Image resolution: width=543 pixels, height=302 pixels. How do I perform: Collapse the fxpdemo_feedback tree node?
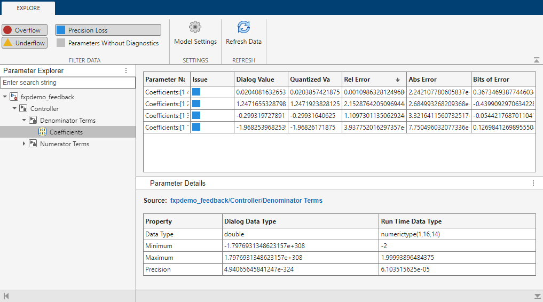pyautogui.click(x=5, y=97)
